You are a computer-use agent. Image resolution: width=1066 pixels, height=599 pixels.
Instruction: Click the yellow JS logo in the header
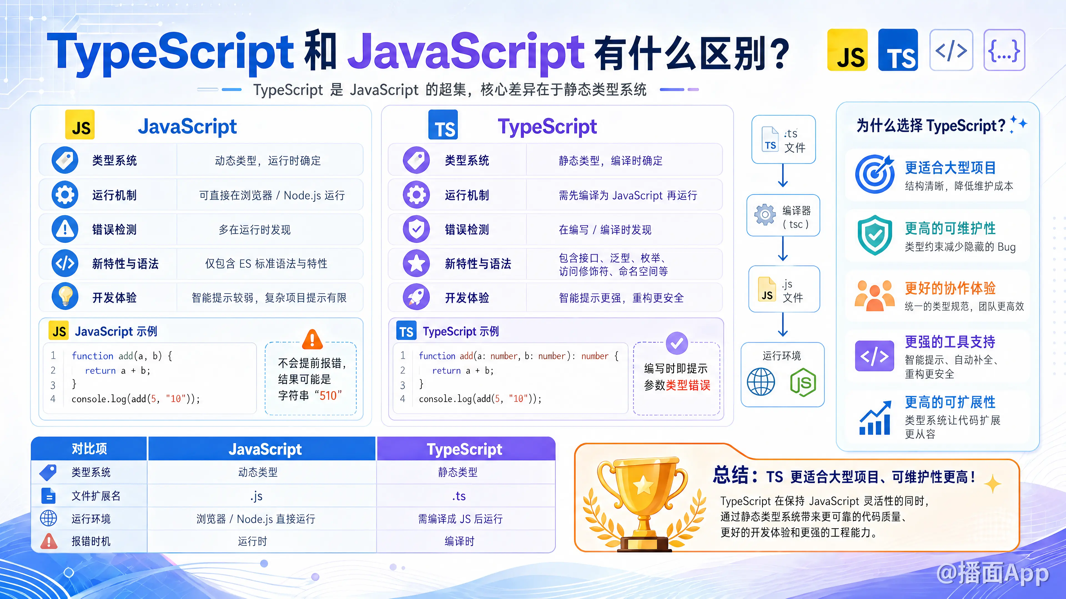click(847, 50)
